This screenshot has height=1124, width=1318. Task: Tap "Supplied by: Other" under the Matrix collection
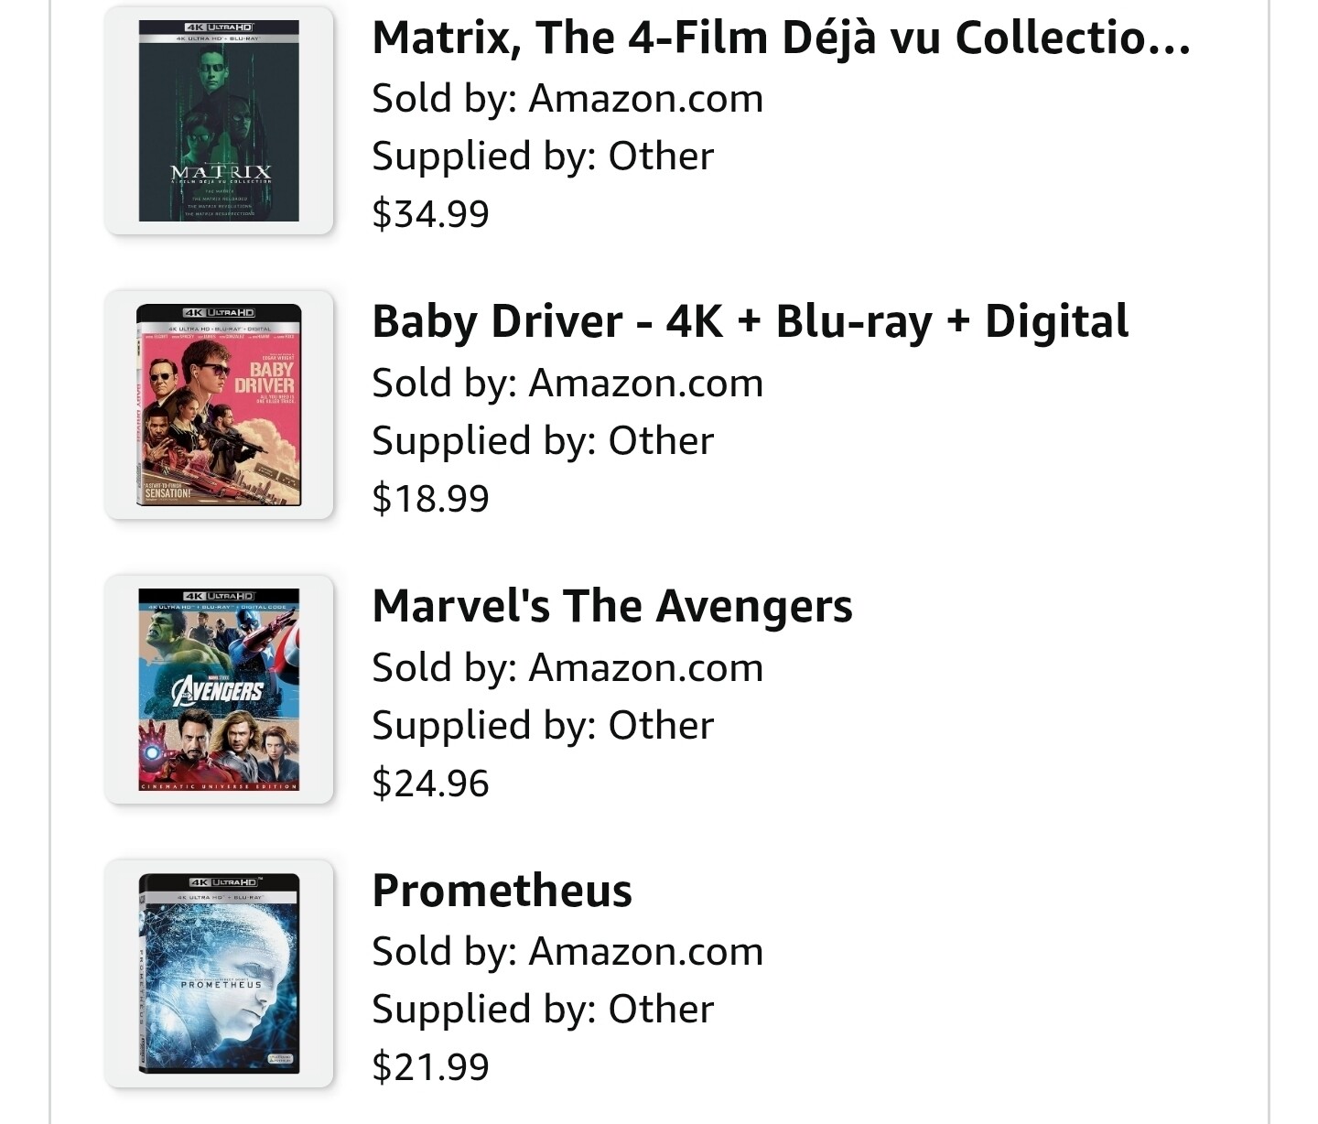coord(542,157)
